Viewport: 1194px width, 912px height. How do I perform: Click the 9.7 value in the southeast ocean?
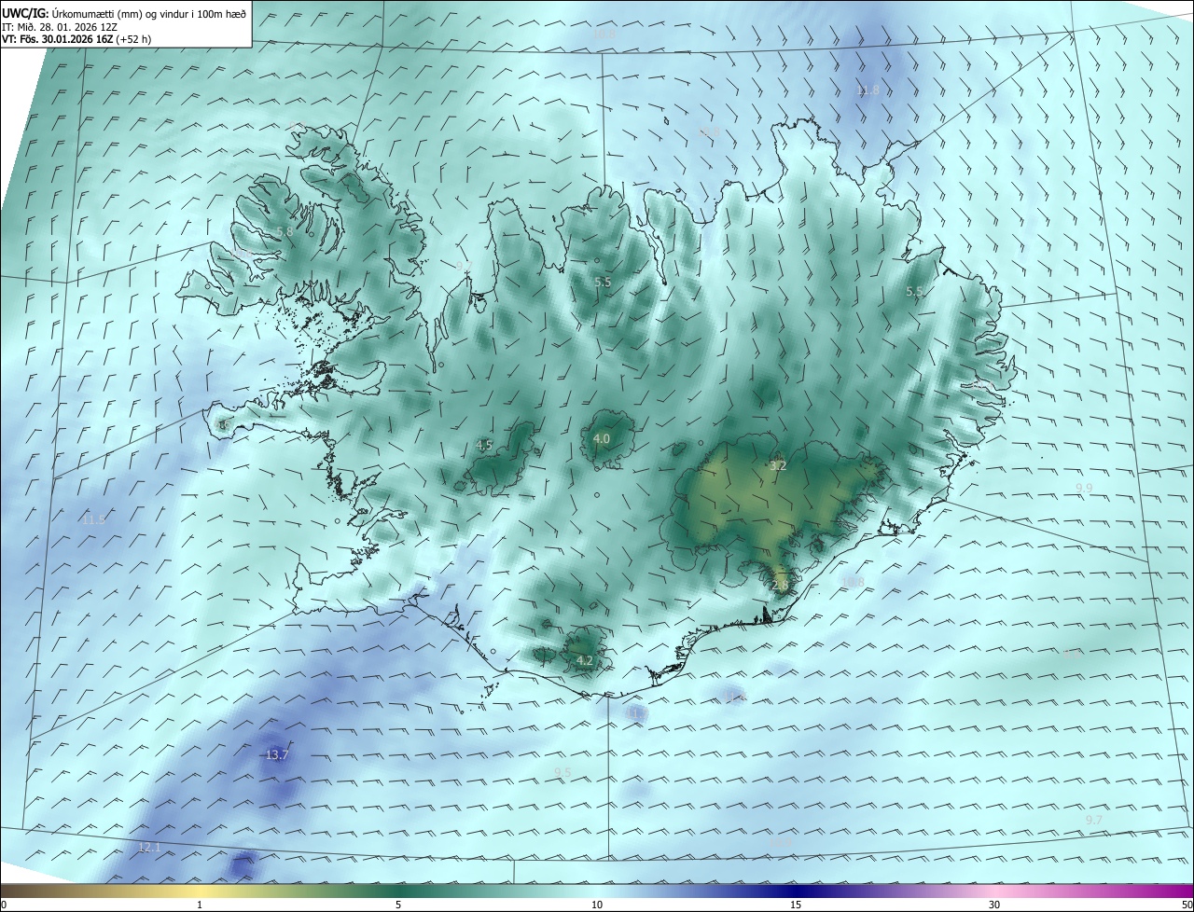pyautogui.click(x=1094, y=820)
